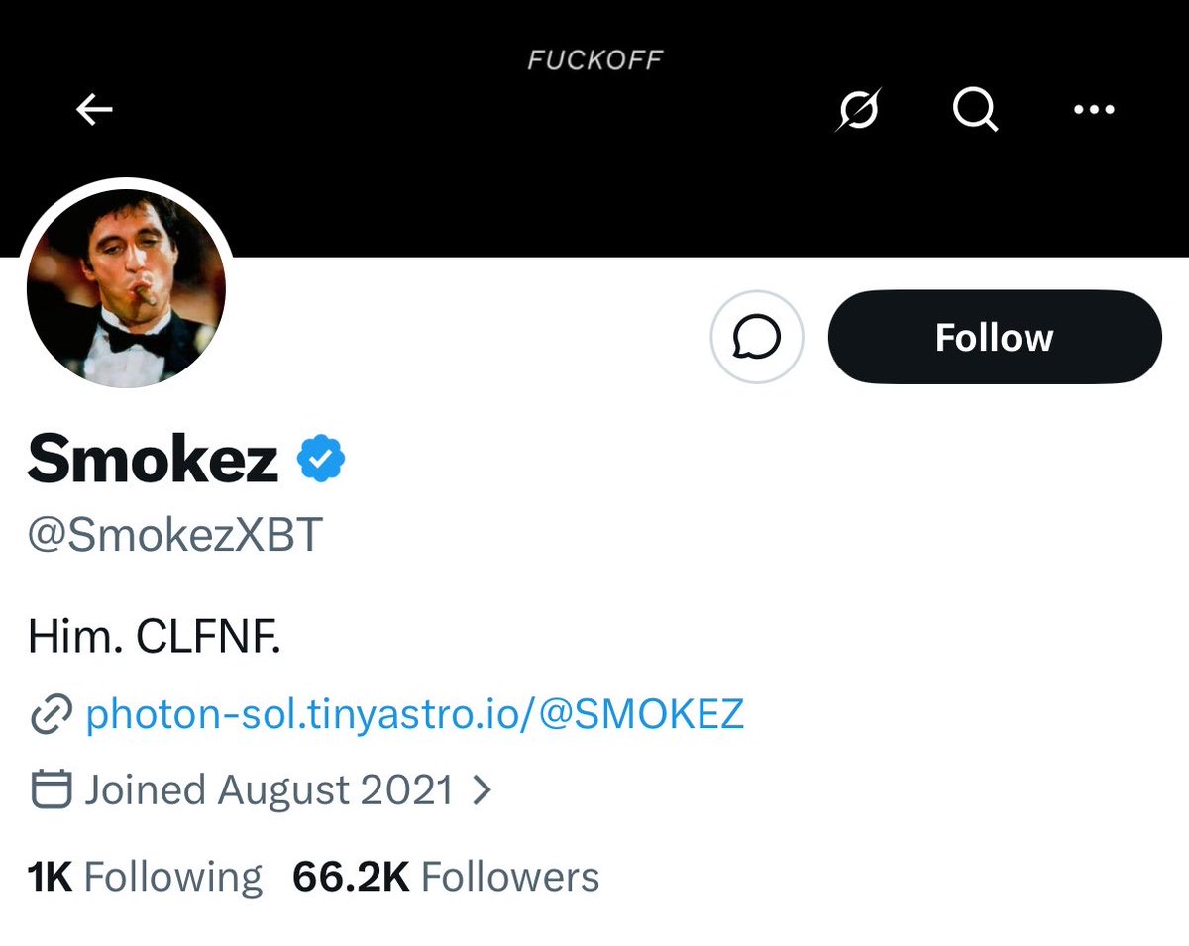View the 66.2K Followers list
1189x946 pixels.
446,877
